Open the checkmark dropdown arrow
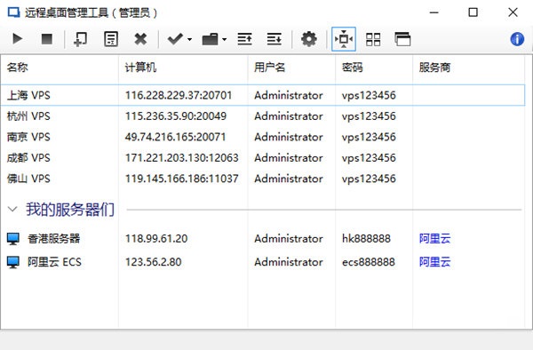 [190, 39]
